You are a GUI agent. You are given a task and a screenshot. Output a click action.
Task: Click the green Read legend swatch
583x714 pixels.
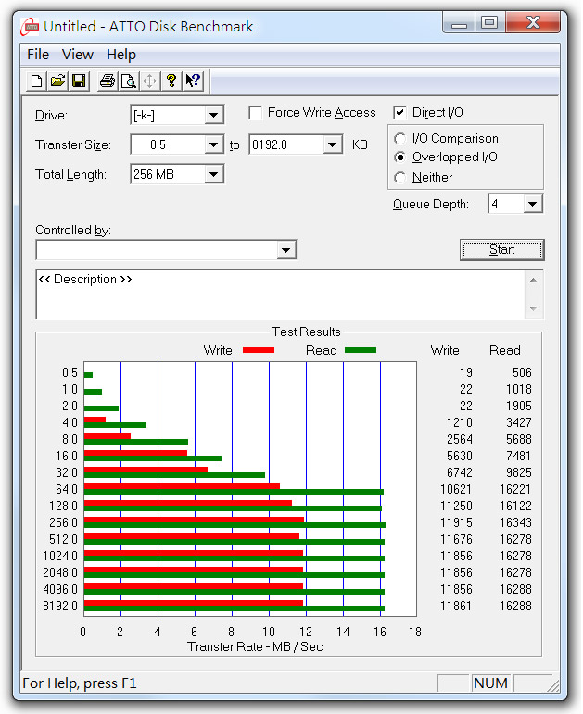pos(361,350)
